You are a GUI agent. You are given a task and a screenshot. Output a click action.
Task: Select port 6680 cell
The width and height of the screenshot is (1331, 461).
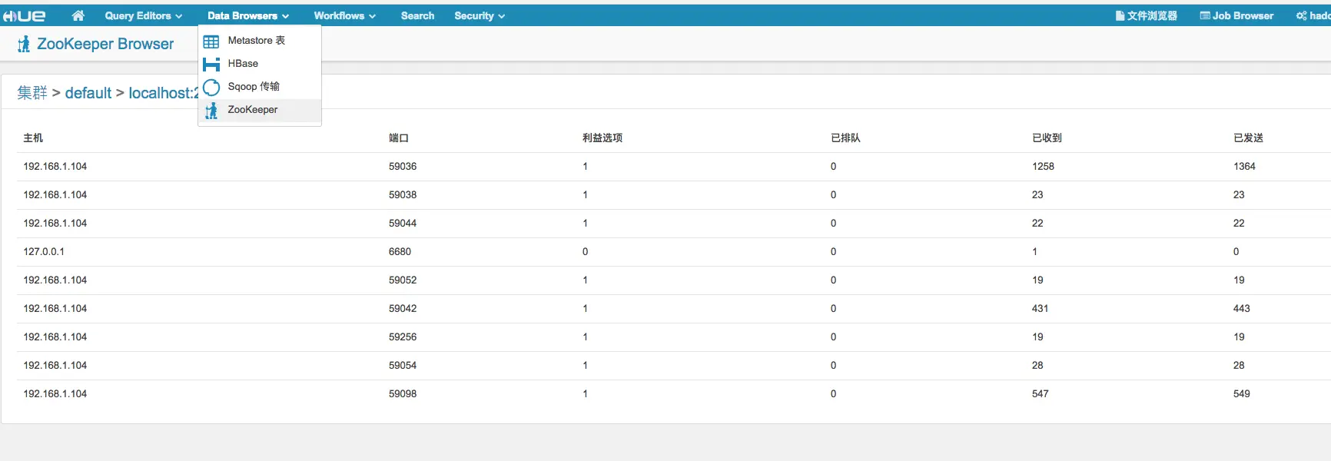(x=400, y=252)
